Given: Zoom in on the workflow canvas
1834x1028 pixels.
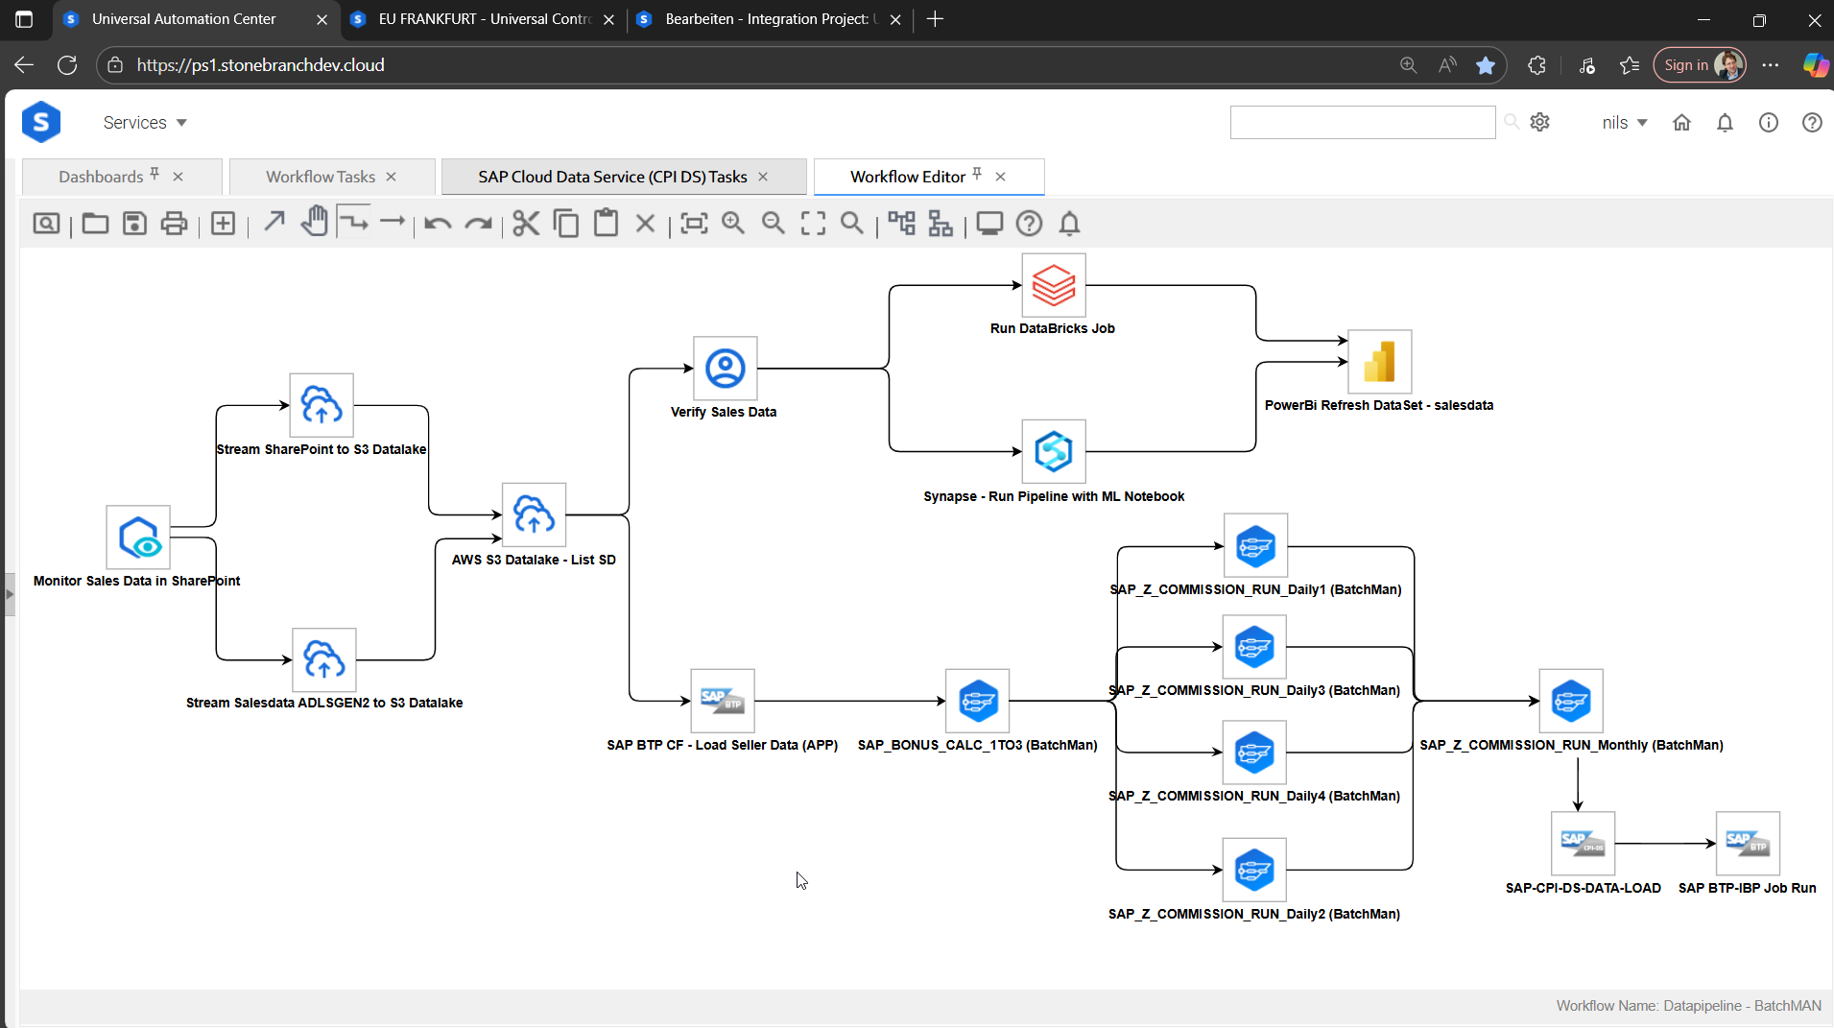Looking at the screenshot, I should (x=733, y=224).
